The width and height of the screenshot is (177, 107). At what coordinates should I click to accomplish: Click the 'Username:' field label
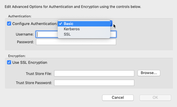click(x=25, y=34)
